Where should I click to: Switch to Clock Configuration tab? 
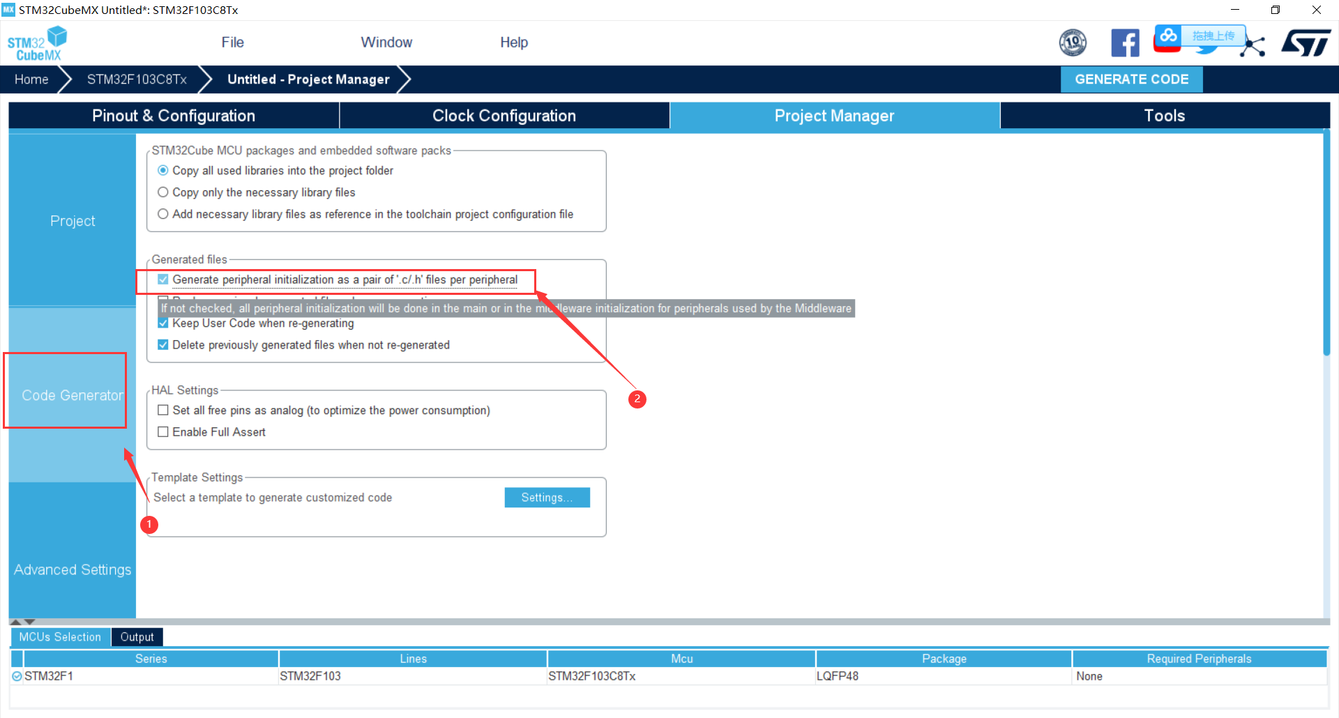(504, 116)
